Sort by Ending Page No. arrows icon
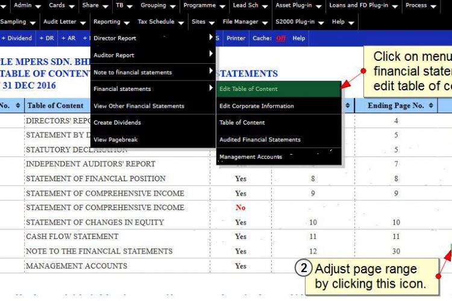The width and height of the screenshot is (452, 301). pos(431,105)
